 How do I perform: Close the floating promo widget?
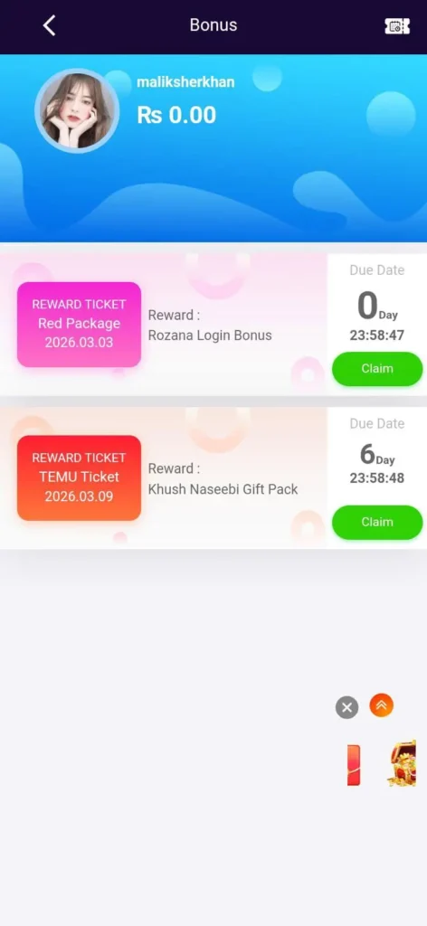[x=346, y=707]
